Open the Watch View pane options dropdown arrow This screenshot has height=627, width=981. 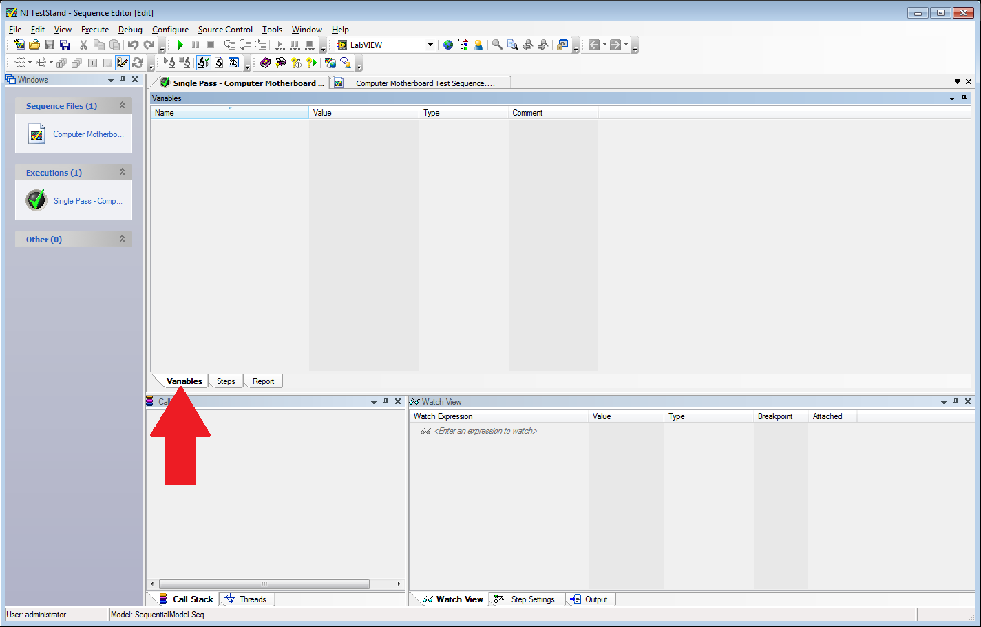tap(944, 402)
